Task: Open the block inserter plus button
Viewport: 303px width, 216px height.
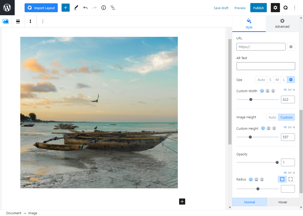Action: [x=66, y=8]
